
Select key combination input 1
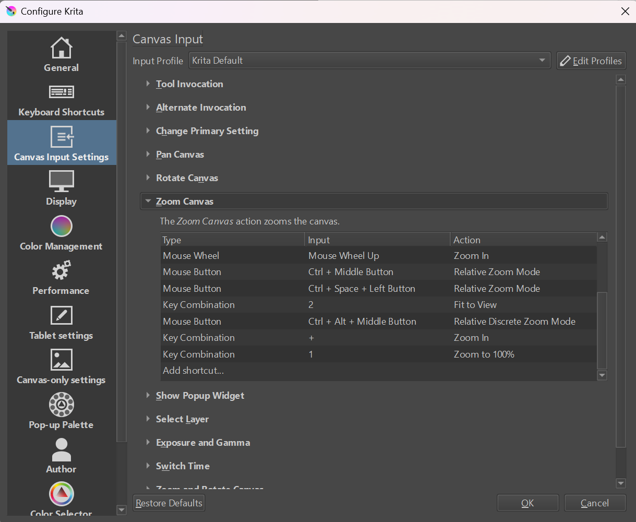(378, 354)
